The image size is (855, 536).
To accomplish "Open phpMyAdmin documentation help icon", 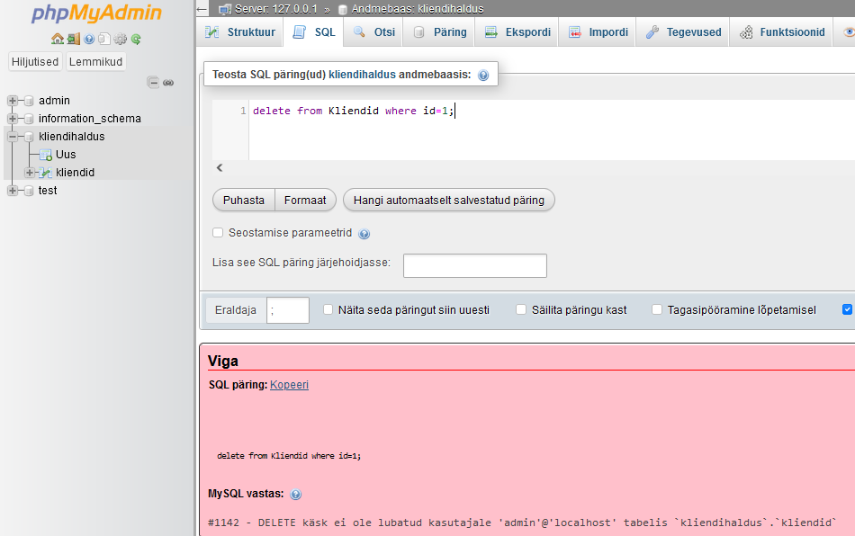I will pyautogui.click(x=89, y=39).
